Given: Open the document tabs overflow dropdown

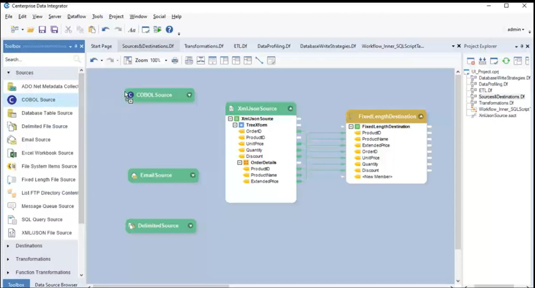Looking at the screenshot, I should pyautogui.click(x=453, y=46).
